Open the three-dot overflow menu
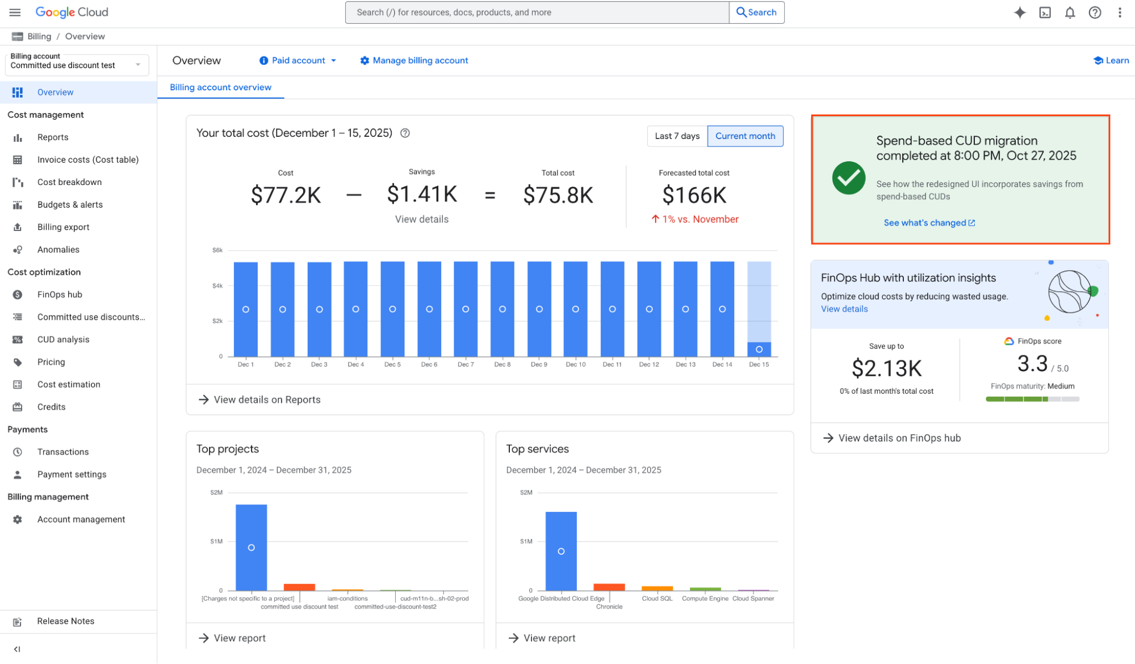 (1119, 12)
